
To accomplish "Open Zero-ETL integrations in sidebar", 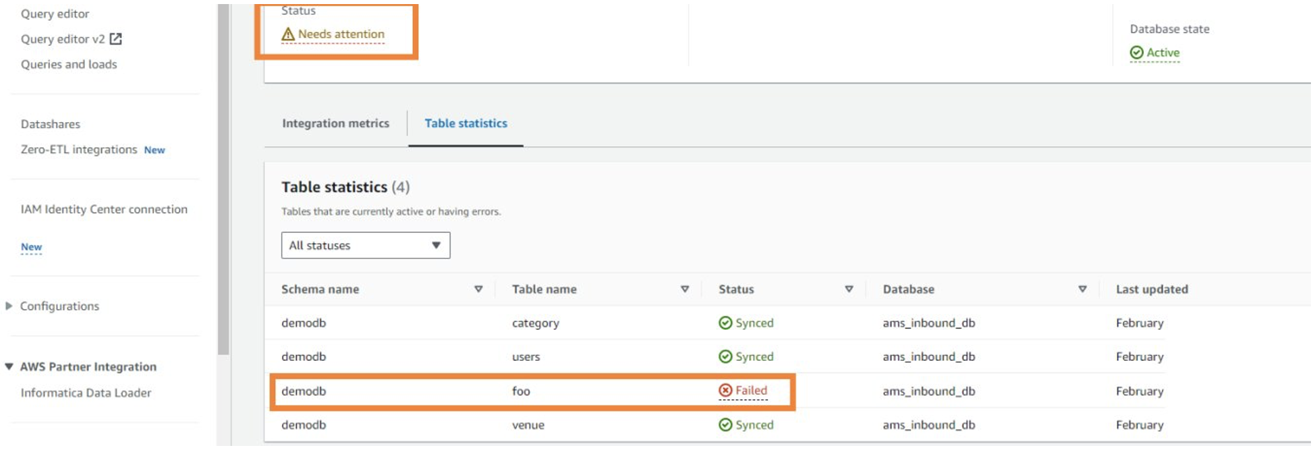I will pos(79,150).
